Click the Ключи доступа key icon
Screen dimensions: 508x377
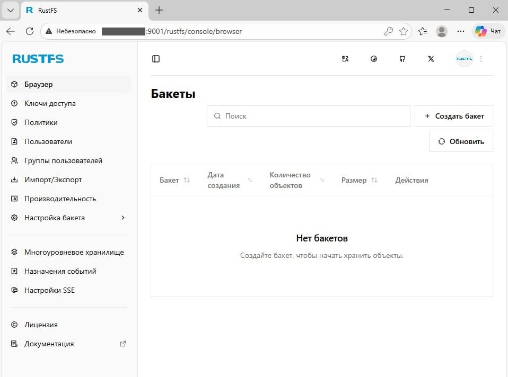click(14, 103)
